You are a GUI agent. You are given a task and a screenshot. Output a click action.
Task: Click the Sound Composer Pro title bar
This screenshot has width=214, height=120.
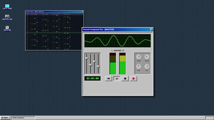point(118,30)
